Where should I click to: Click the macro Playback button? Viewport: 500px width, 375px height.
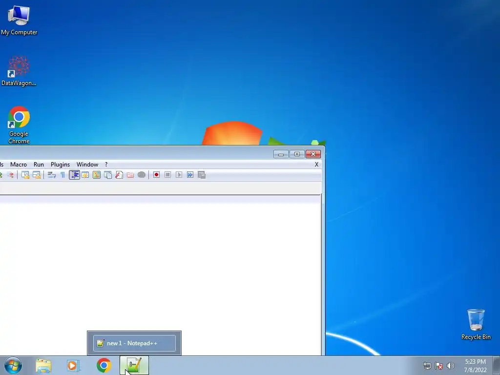[179, 175]
